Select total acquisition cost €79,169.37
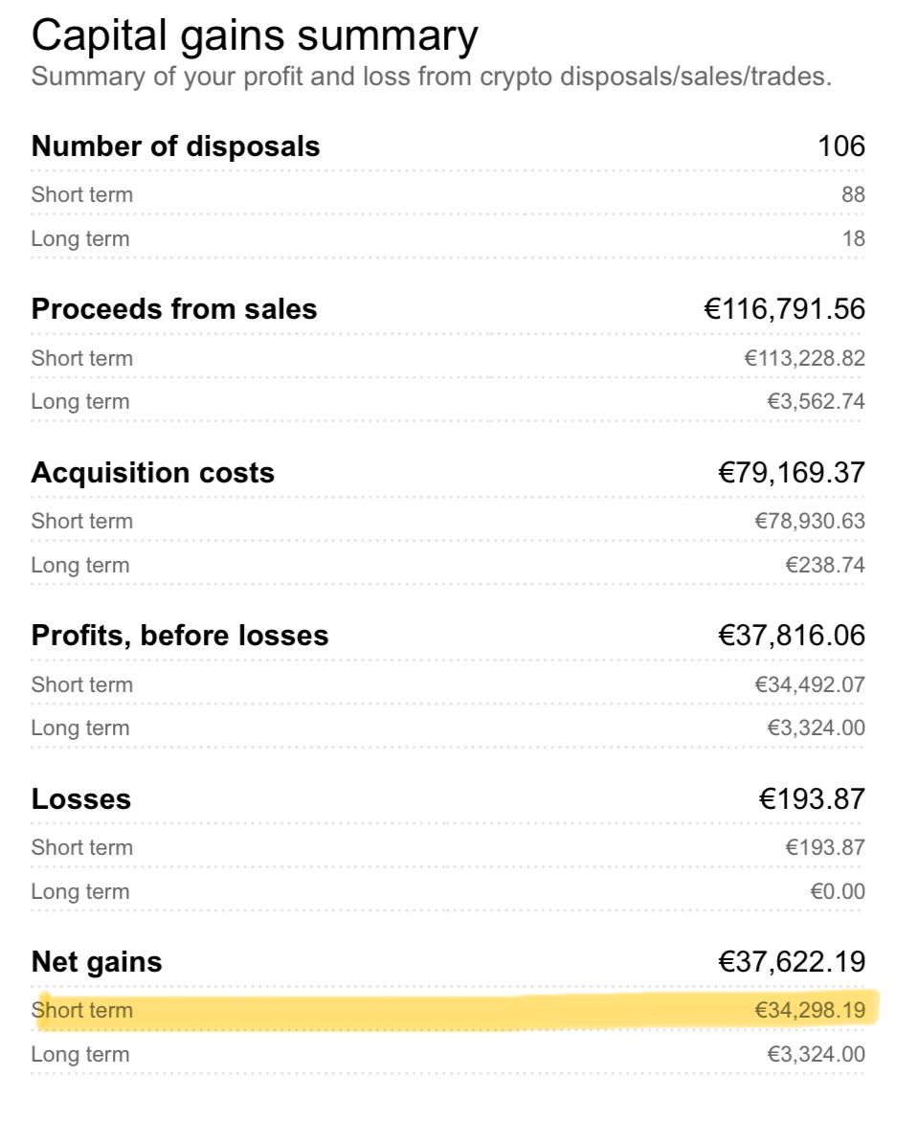Viewport: 917px width, 1121px height. coord(792,473)
